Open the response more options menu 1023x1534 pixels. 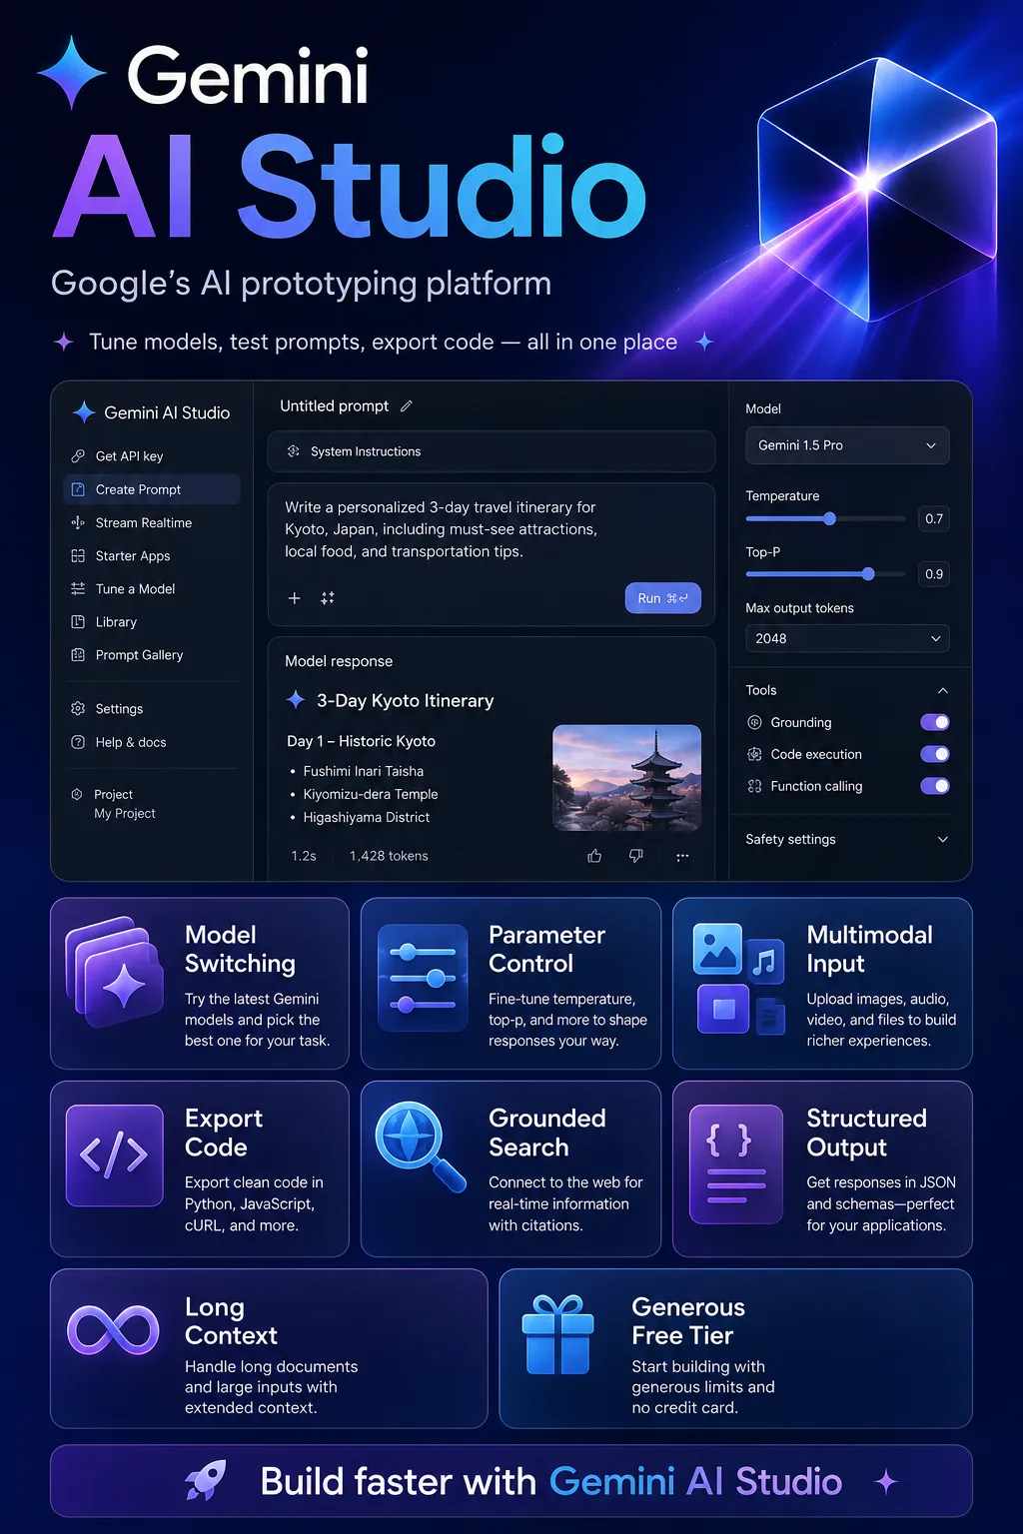682,856
